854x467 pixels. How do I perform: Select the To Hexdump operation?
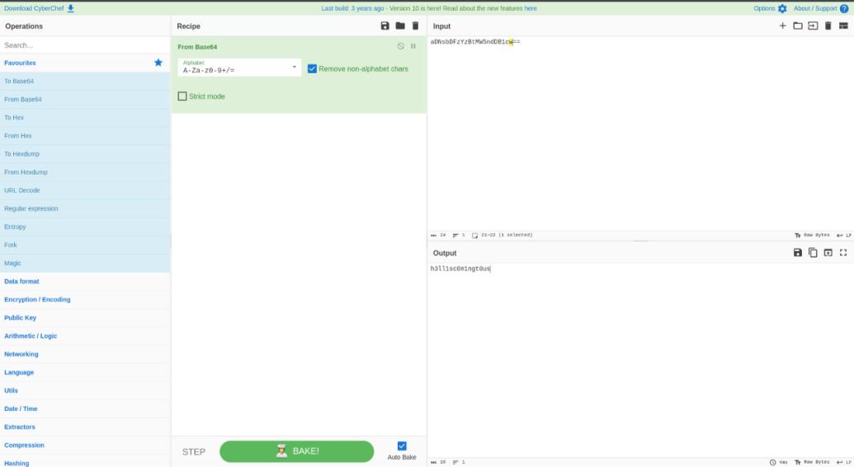[x=85, y=154]
